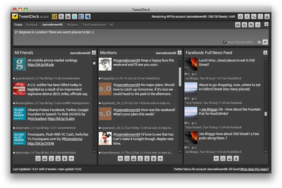
Task: Expand [+] options on Appleseed_Jill Tue 19 May mention
Action: (x=123, y=128)
